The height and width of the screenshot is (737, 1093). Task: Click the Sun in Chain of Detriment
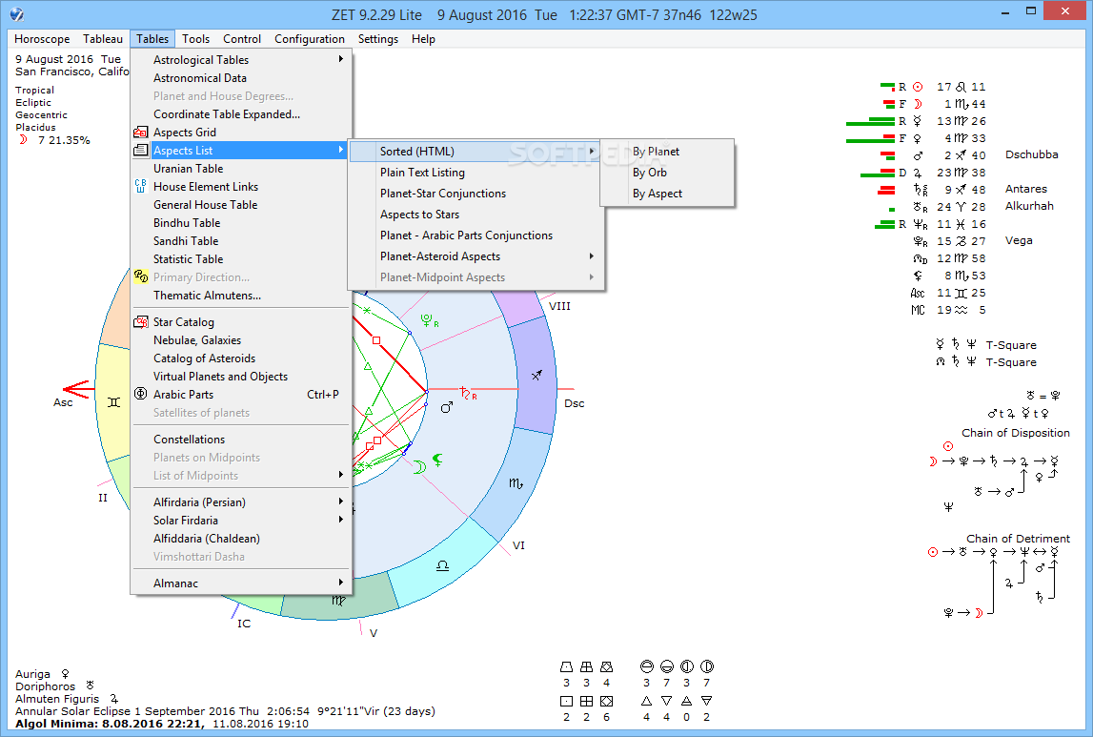(x=933, y=551)
